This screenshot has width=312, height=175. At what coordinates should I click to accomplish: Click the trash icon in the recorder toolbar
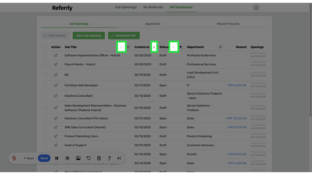tap(99, 158)
